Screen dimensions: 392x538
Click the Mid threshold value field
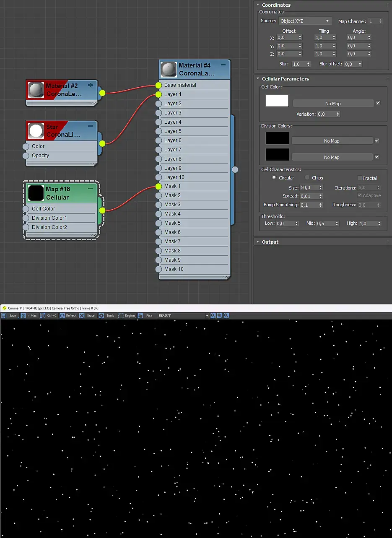click(x=325, y=224)
